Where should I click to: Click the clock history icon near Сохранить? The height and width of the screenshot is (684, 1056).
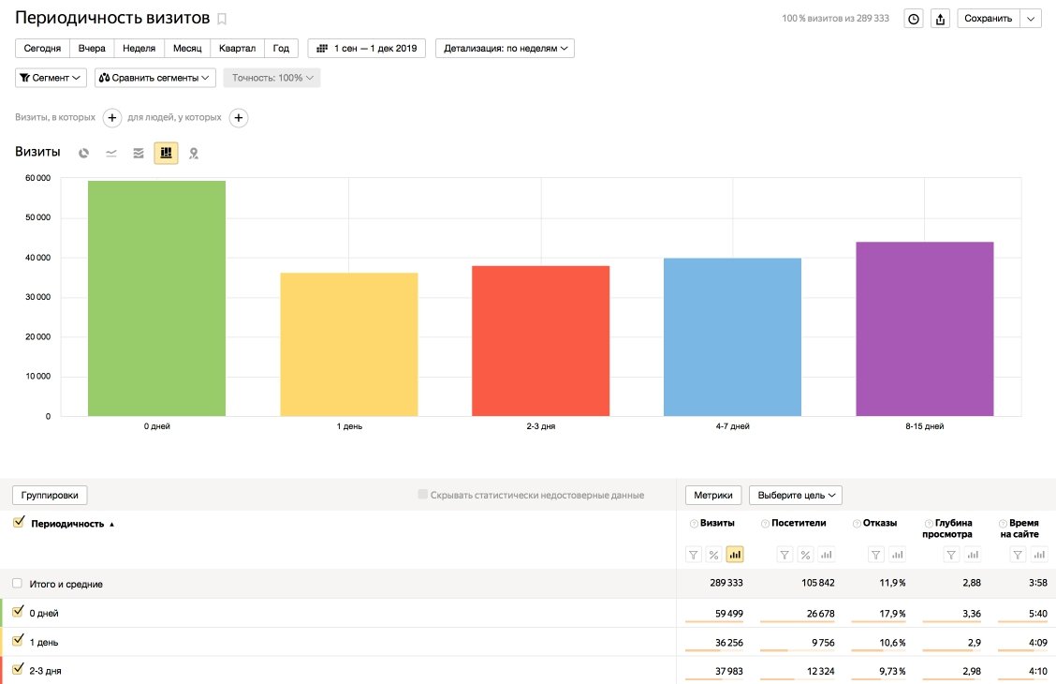pyautogui.click(x=913, y=19)
